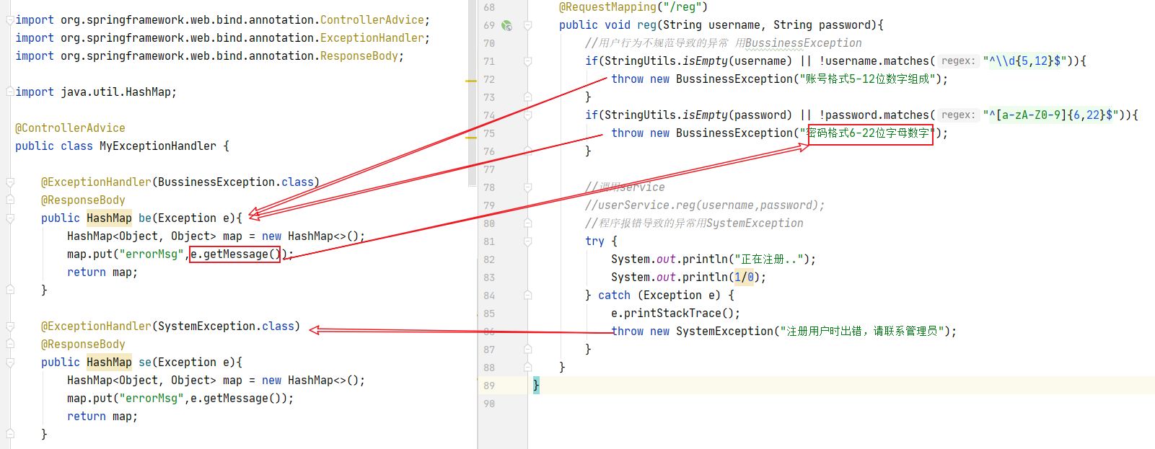Viewport: 1155px width, 449px height.
Task: Click the fold marker beside @ExceptionHandler(BussinessException.class)
Action: tap(10, 182)
